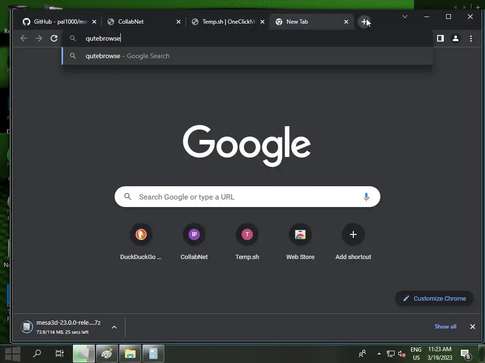The height and width of the screenshot is (363, 485).
Task: Open the side panel icon
Action: coord(440,38)
